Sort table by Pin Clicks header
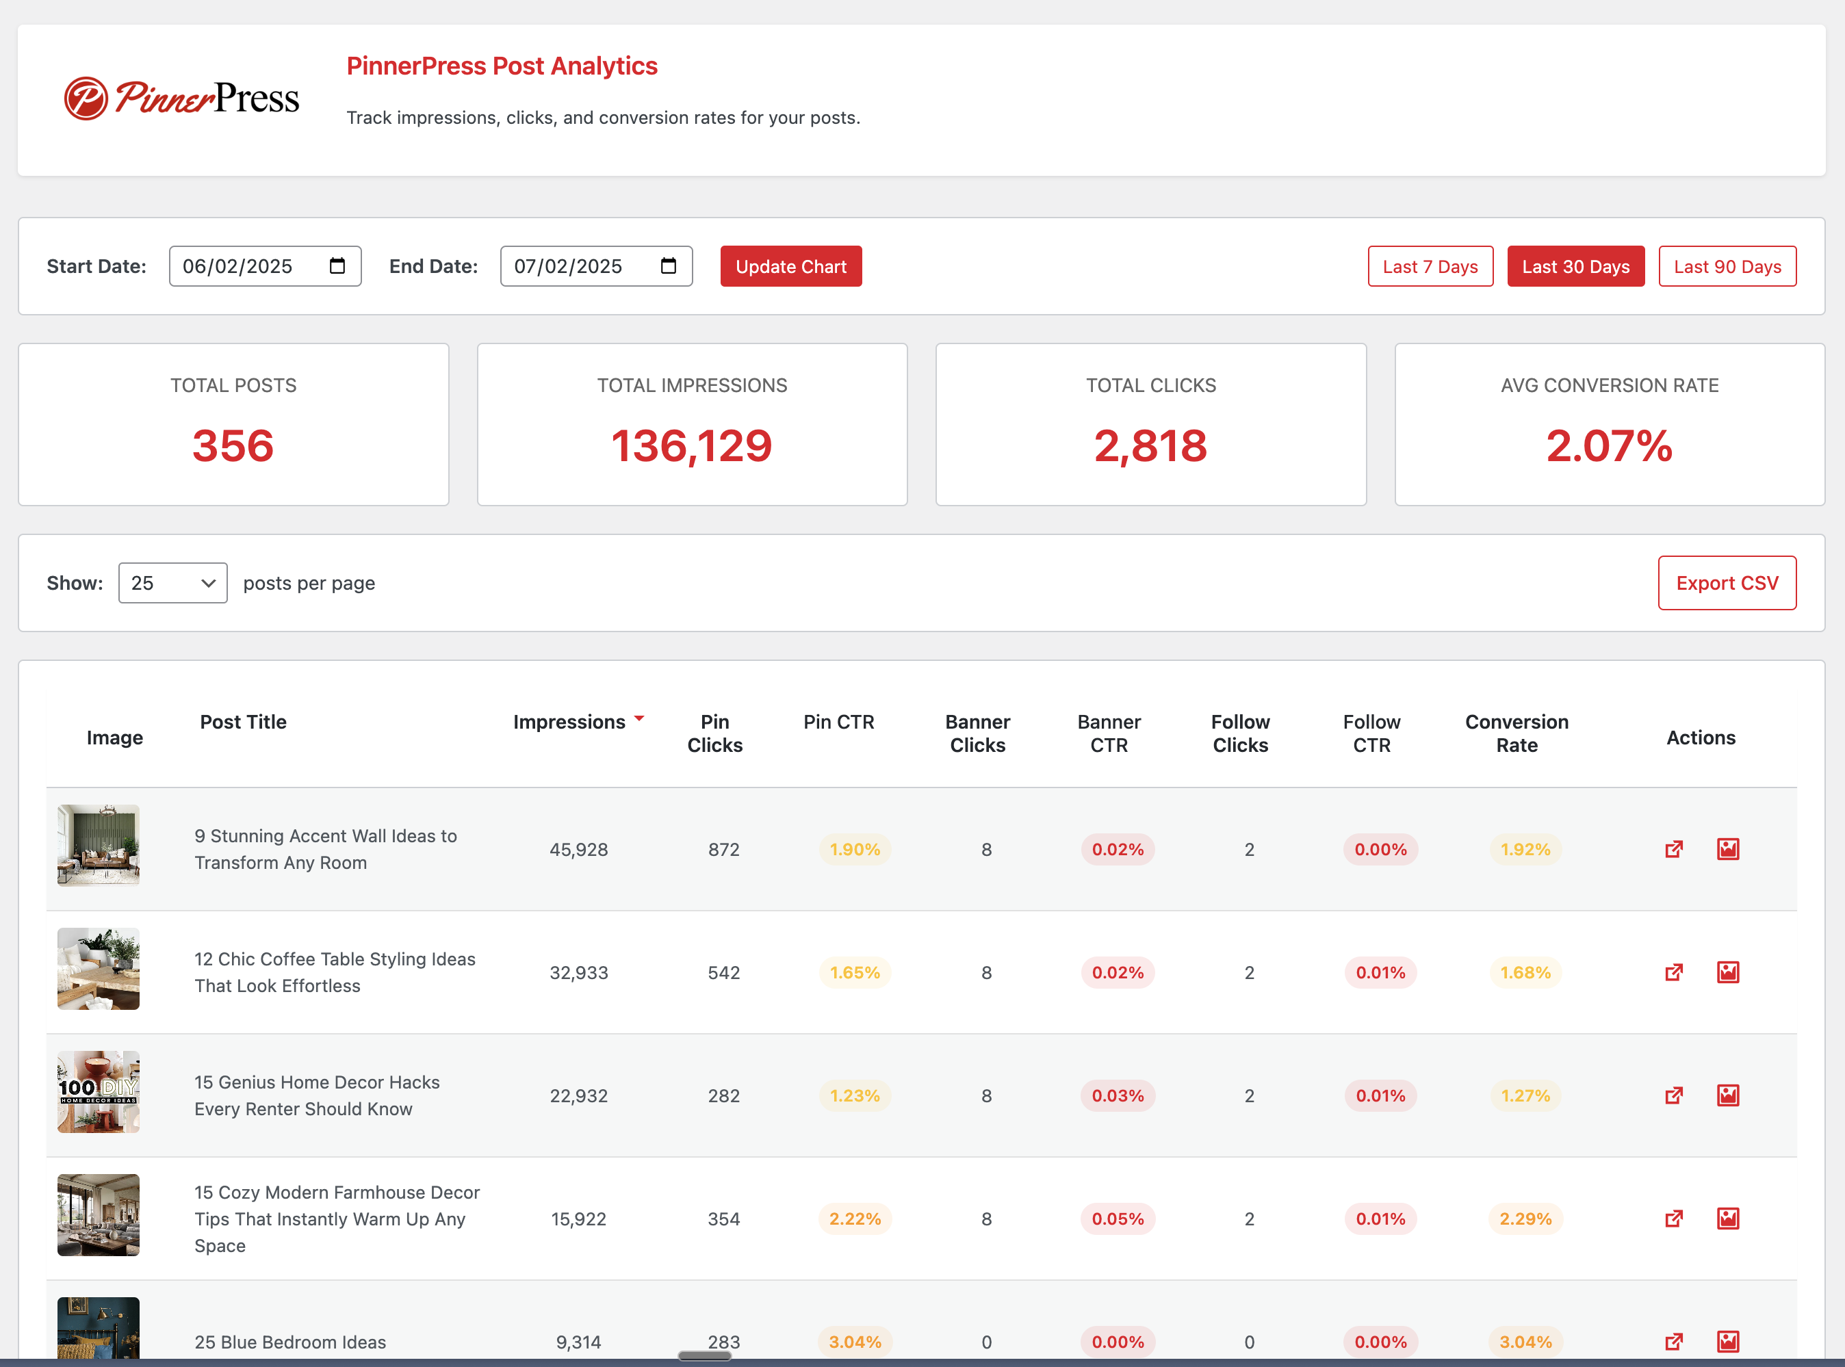 (714, 733)
